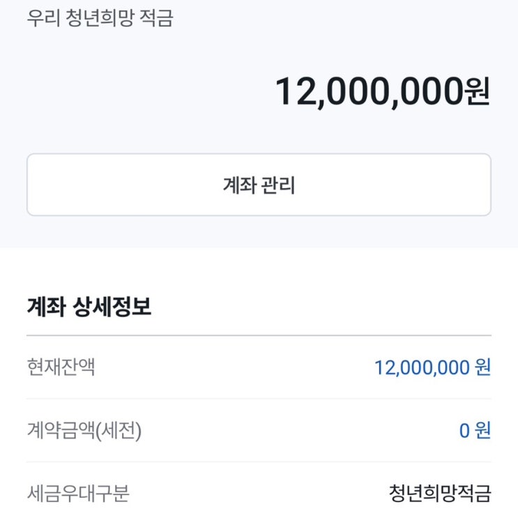Select the 세금우대구분 label
518x518 pixels.
tap(78, 494)
